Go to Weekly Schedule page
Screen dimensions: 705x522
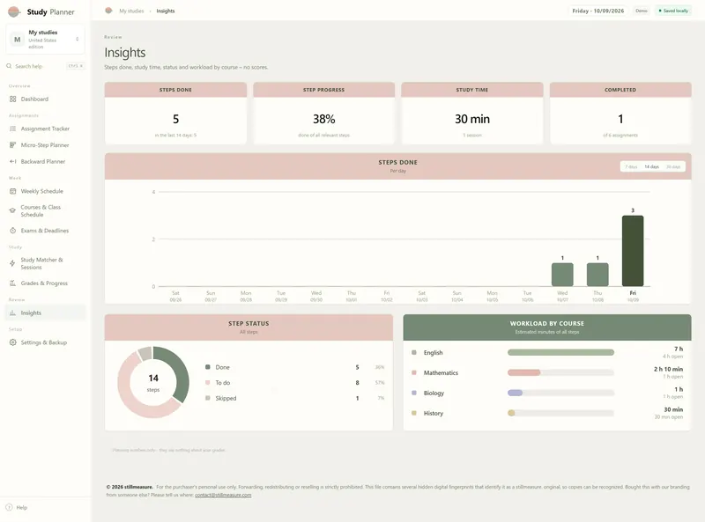45,191
